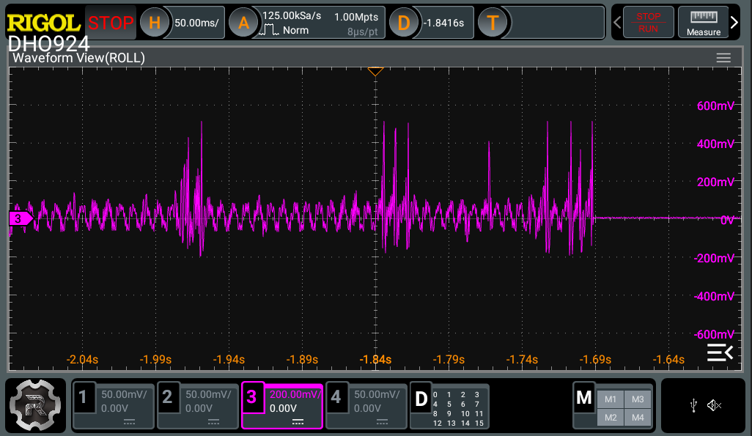Click the USB device icon in status bar
752x436 pixels.
point(693,405)
